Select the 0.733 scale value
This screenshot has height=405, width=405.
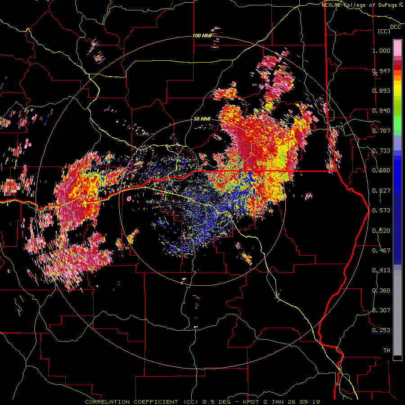(381, 151)
